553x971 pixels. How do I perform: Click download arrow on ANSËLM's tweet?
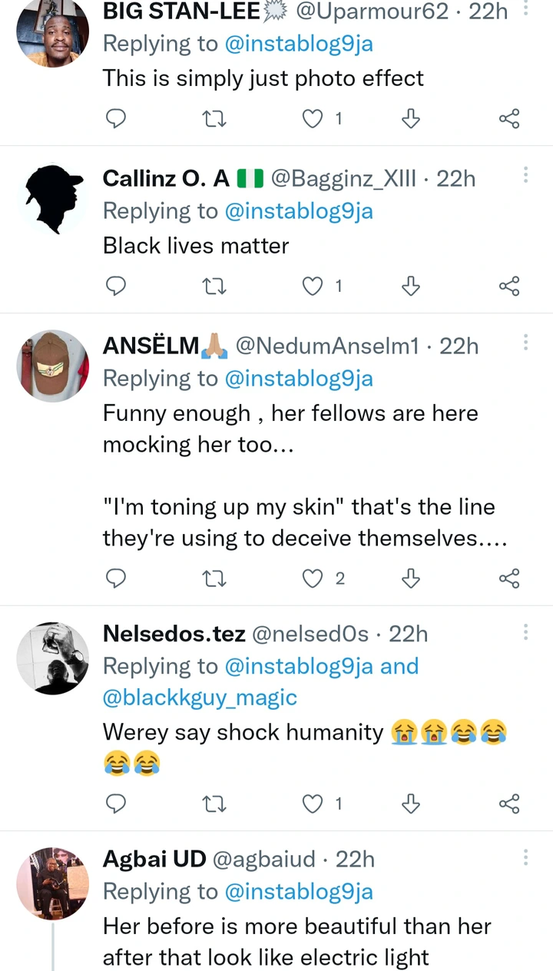(411, 578)
